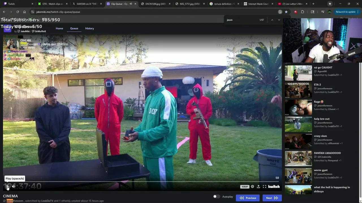
Task: Click the red extension icon in toolbar
Action: (296, 12)
